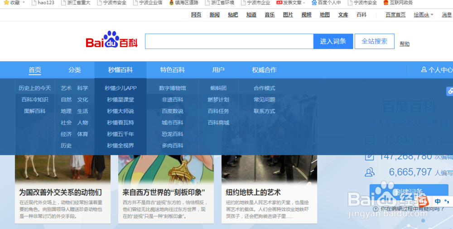Open 秒懂少儿APP menu item
The height and width of the screenshot is (229, 453).
click(120, 88)
